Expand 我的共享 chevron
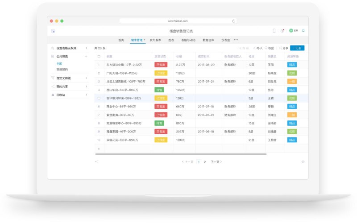 86,87
